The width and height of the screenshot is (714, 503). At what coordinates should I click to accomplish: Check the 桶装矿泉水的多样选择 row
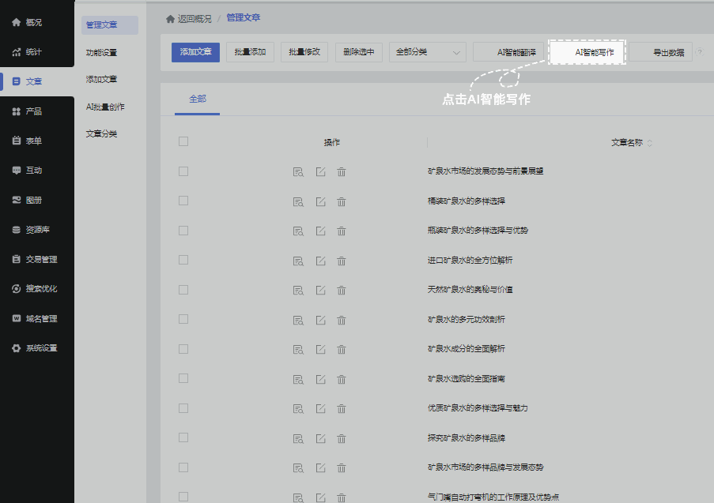click(183, 201)
